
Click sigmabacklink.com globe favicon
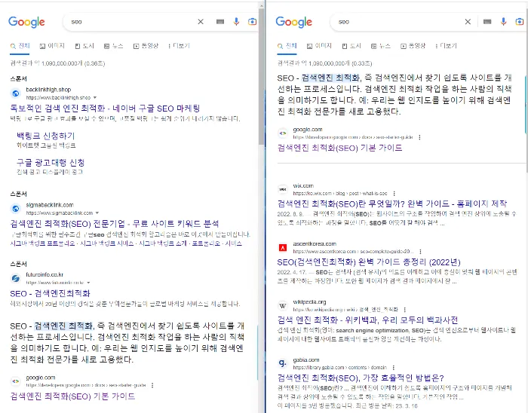(x=16, y=209)
